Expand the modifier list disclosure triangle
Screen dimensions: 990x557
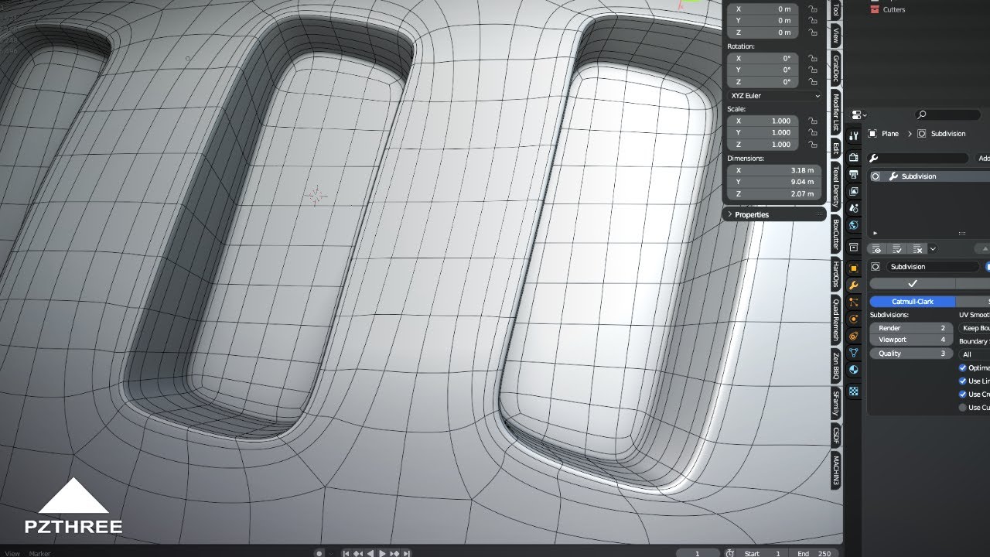coord(876,233)
